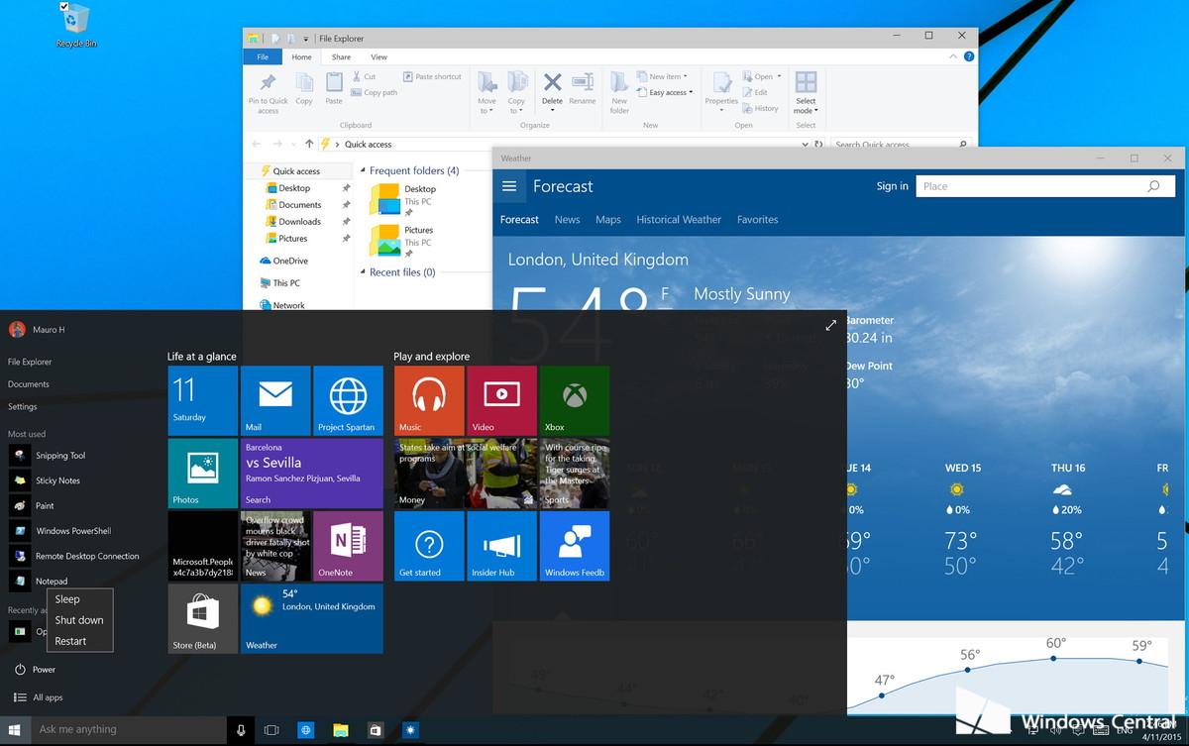Viewport: 1189px width, 746px height.
Task: Expand the Move to dropdown
Action: point(486,92)
